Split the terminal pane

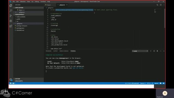tap(154, 51)
